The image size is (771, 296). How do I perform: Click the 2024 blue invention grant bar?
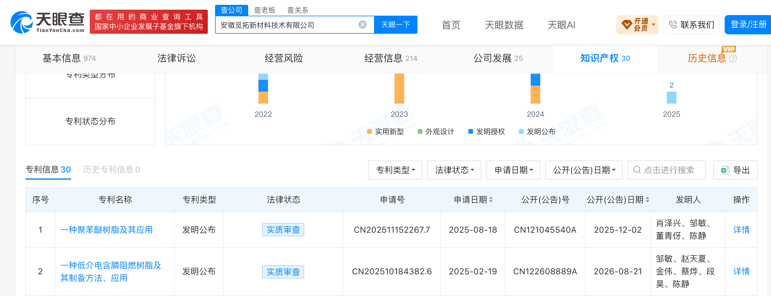[x=535, y=80]
